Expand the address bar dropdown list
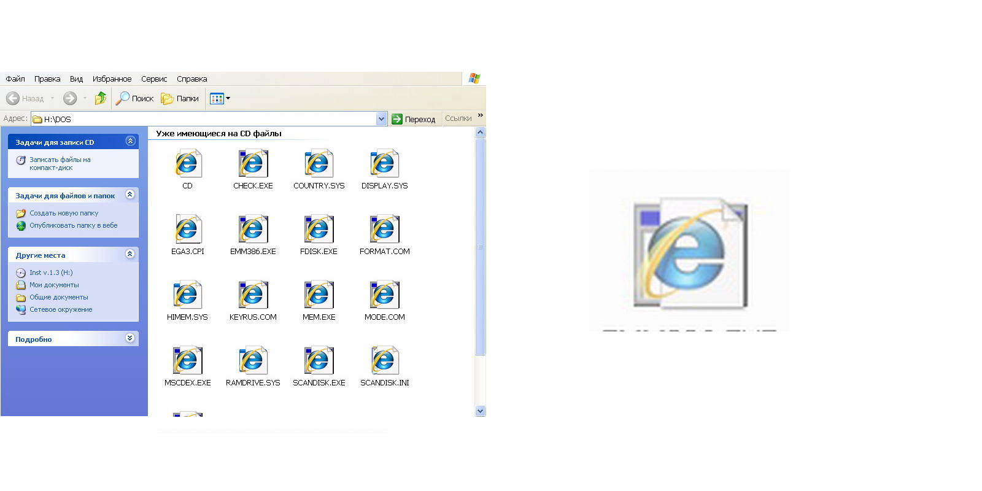The image size is (982, 491). 382,119
